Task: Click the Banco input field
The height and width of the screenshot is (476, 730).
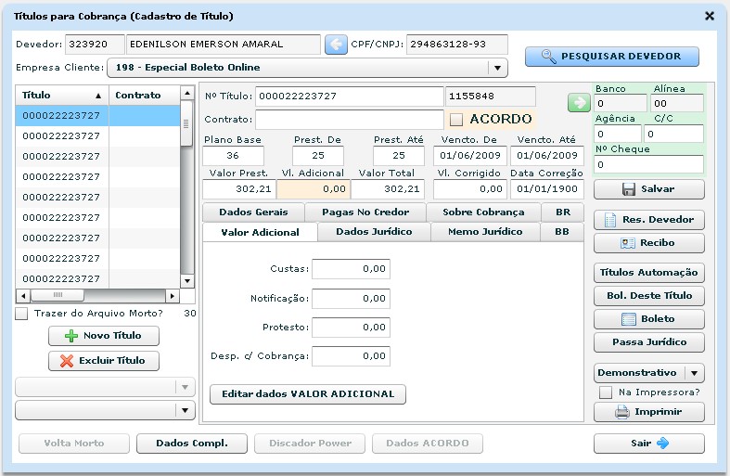Action: click(x=621, y=103)
